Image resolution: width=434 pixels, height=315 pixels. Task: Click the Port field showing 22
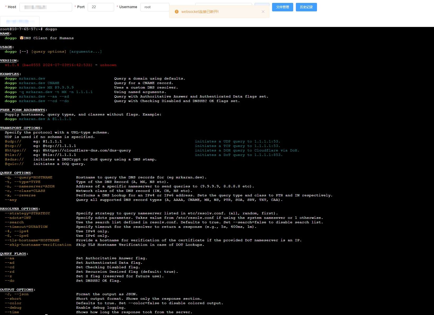point(101,7)
